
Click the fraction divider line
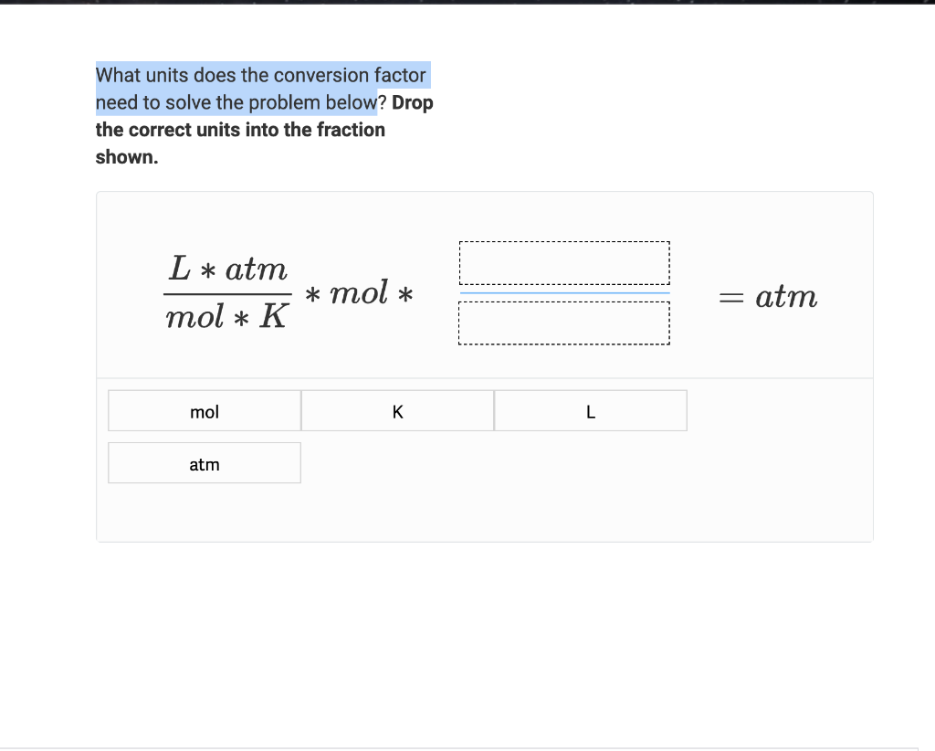(226, 294)
